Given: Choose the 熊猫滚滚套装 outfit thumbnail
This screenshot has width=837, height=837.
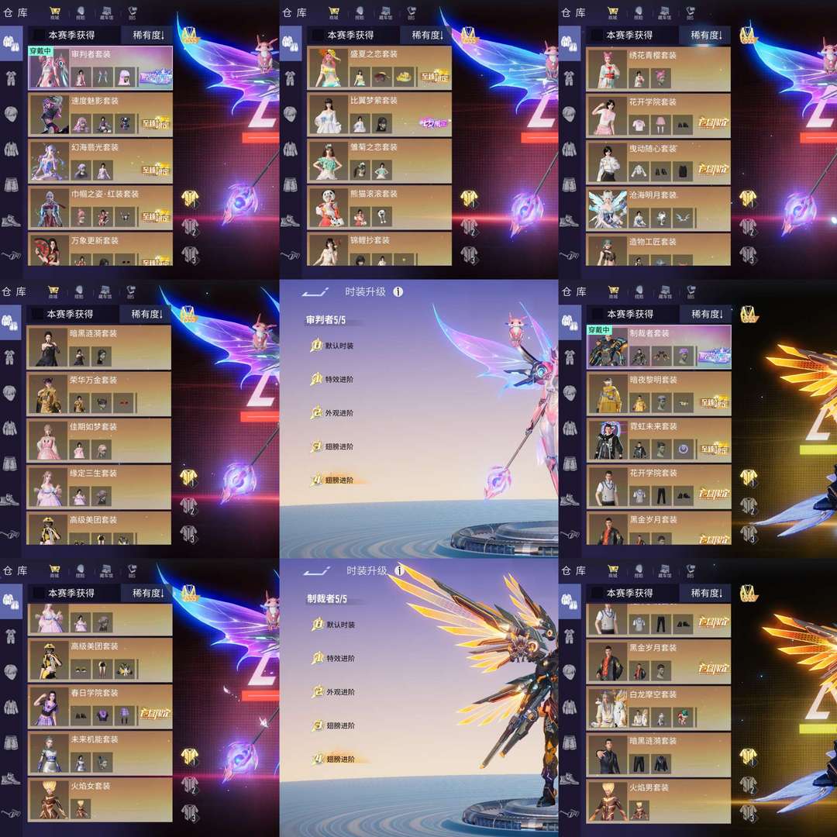Looking at the screenshot, I should click(327, 207).
